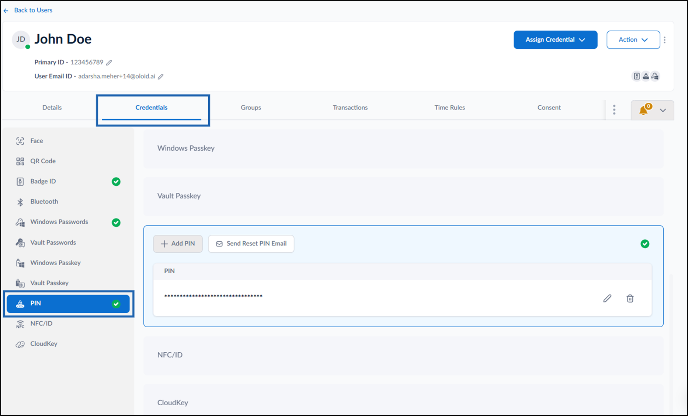Image resolution: width=688 pixels, height=416 pixels.
Task: Expand the NFC/ID section
Action: (403, 355)
